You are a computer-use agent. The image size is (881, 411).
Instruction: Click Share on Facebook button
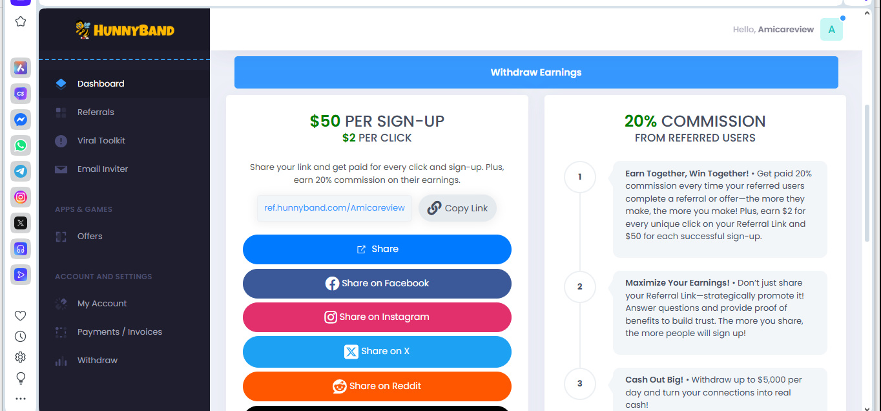point(377,283)
